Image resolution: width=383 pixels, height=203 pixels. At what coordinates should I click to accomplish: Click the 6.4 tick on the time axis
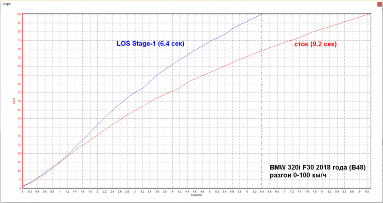coord(262,192)
